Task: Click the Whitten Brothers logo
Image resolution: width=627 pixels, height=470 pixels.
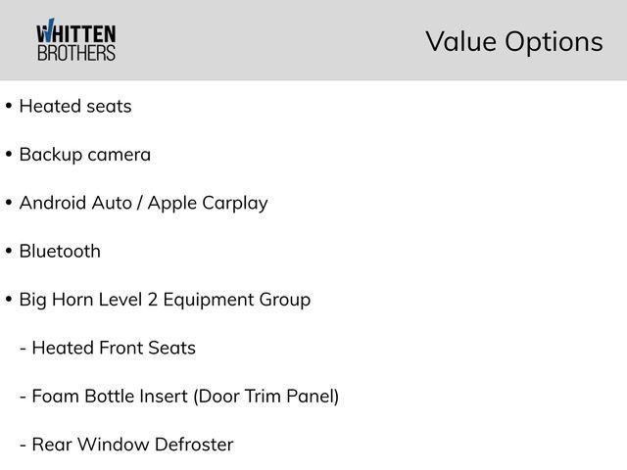Action: pyautogui.click(x=75, y=41)
